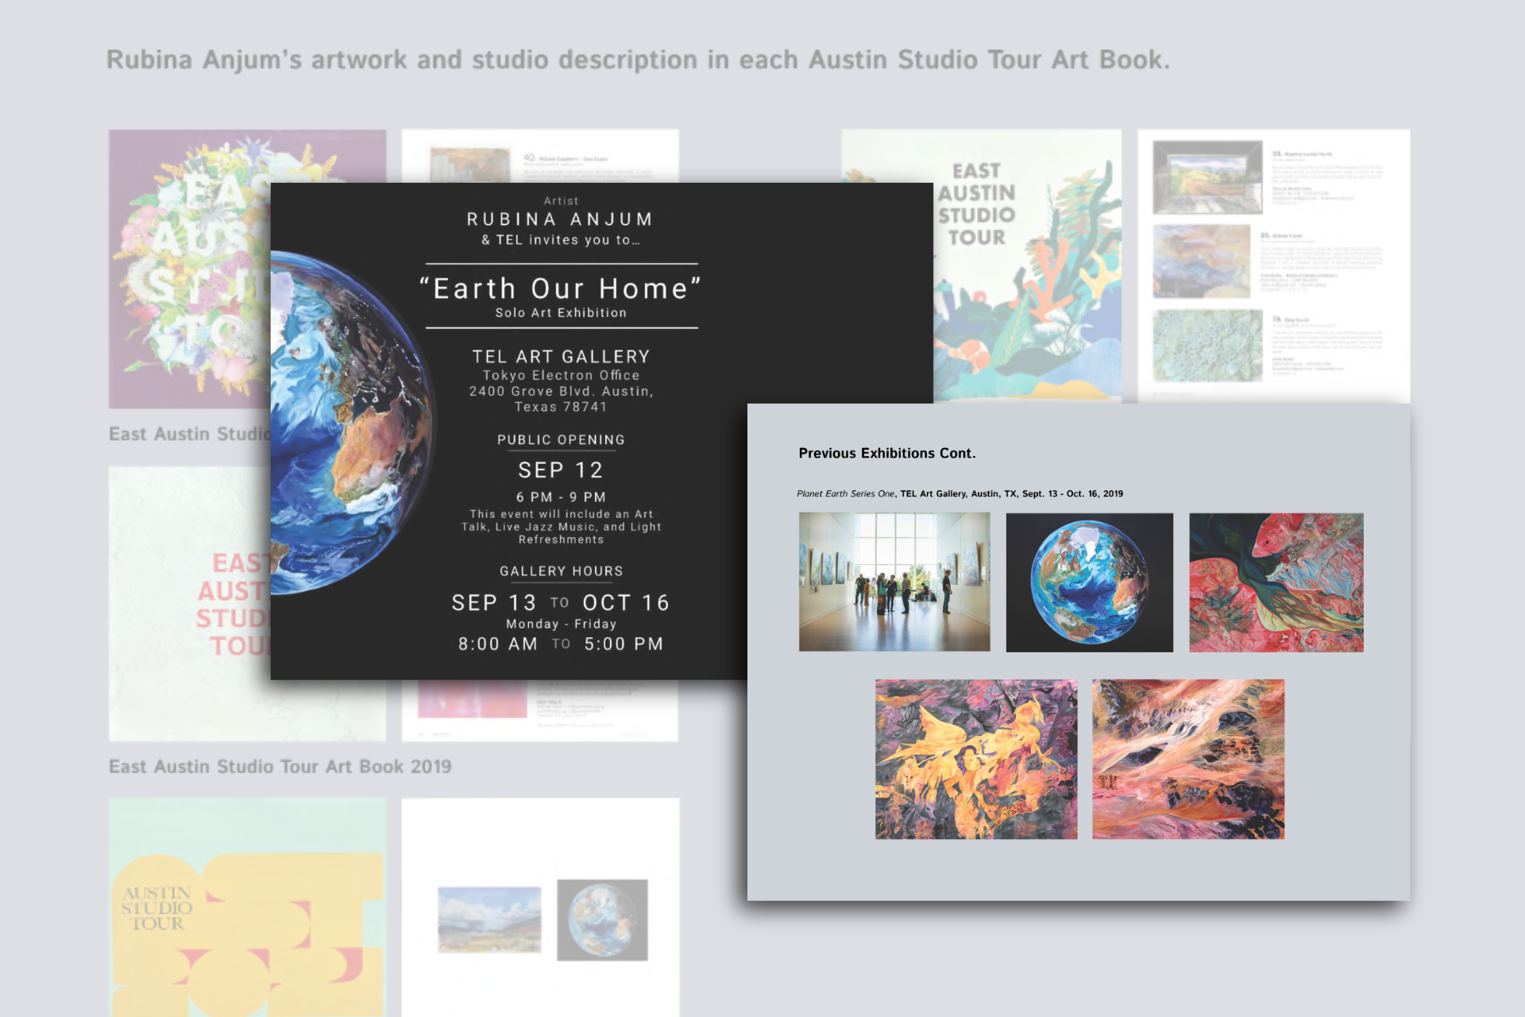The width and height of the screenshot is (1525, 1017).
Task: Click the framed landscape artwork on right page
Action: tap(1207, 177)
